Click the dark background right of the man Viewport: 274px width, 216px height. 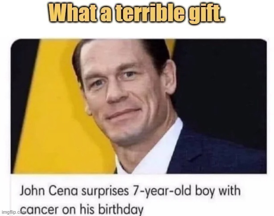point(222,87)
